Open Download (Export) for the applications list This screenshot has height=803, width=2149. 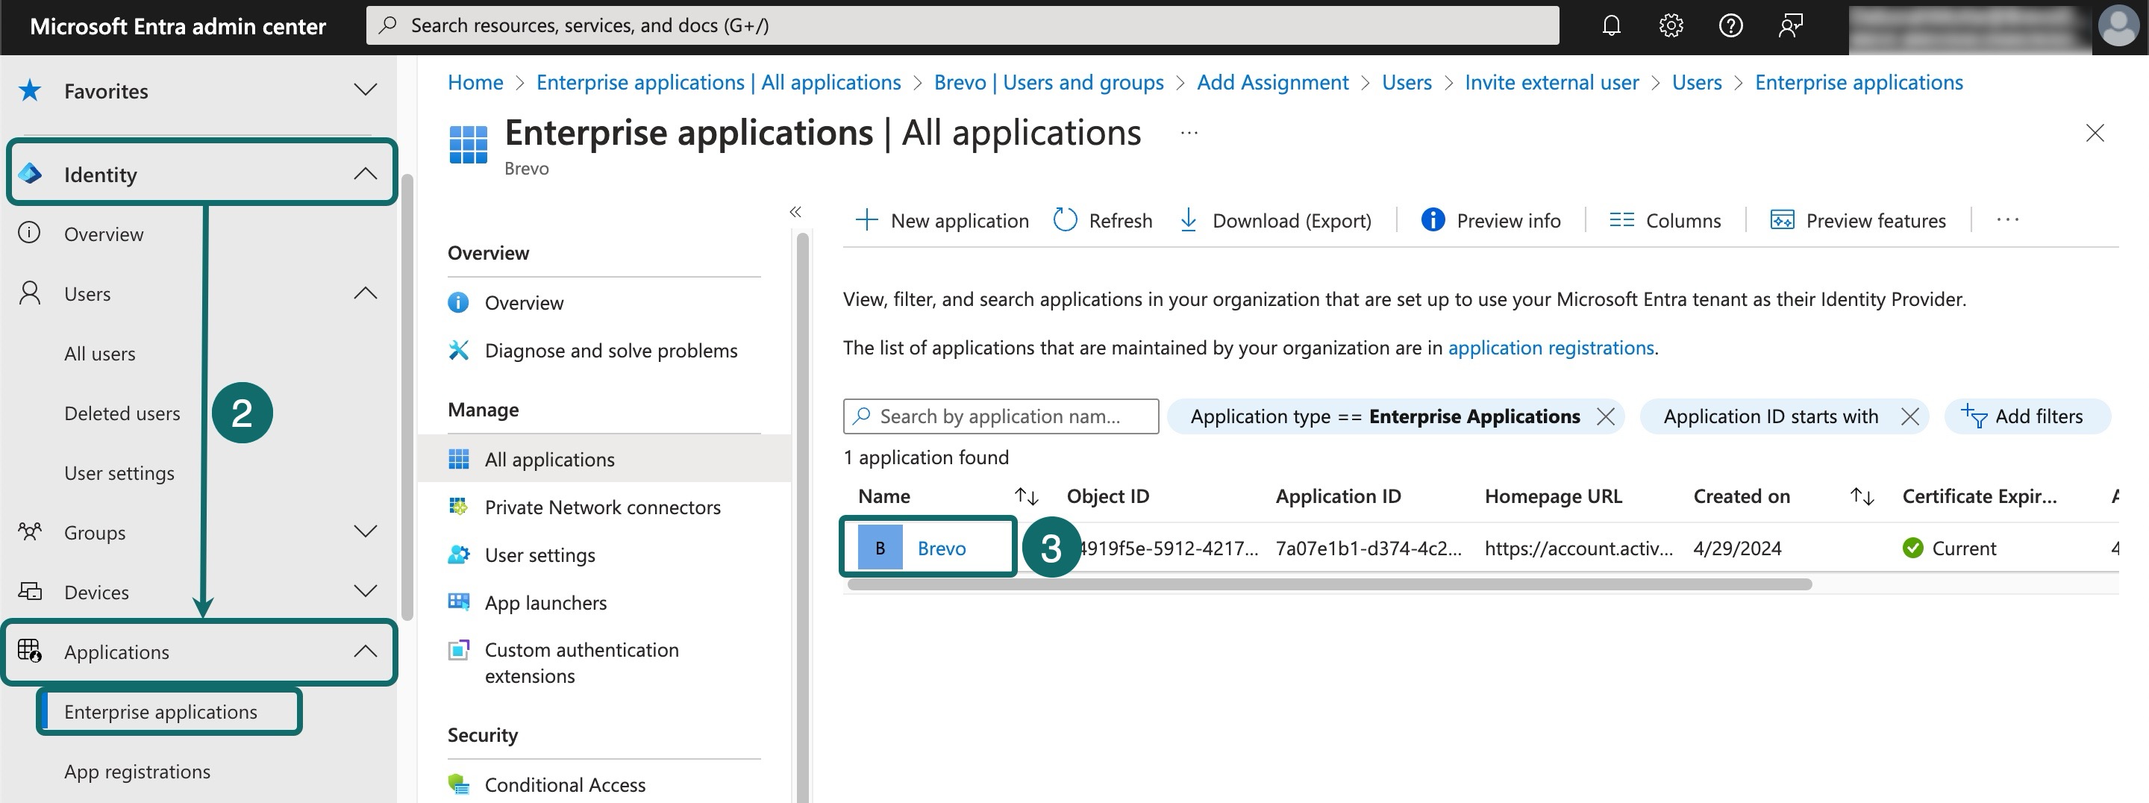[x=1188, y=219]
